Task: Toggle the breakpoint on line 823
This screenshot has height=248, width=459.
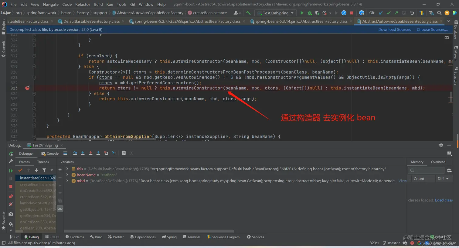Action: [x=27, y=88]
